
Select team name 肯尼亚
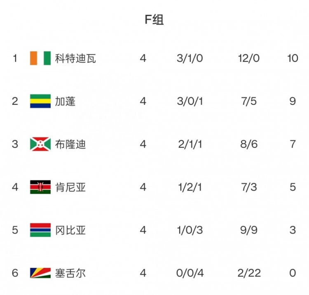[x=70, y=187]
